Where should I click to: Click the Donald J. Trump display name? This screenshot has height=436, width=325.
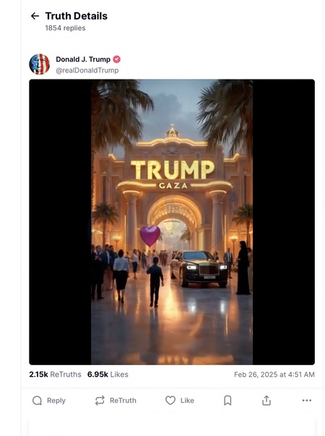point(83,59)
